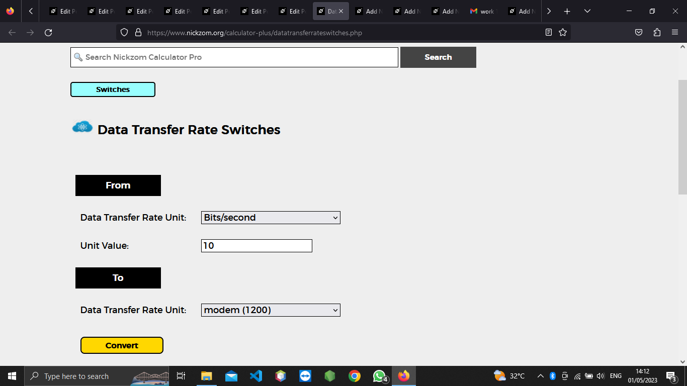
Task: Show hidden system tray icons
Action: [540, 376]
